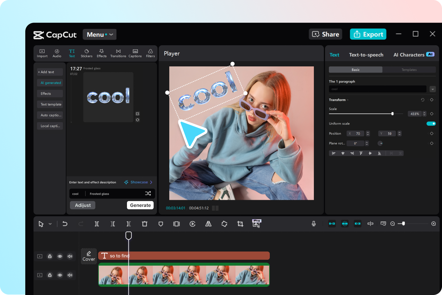
Task: Toggle the Uniform scale switch
Action: 431,124
